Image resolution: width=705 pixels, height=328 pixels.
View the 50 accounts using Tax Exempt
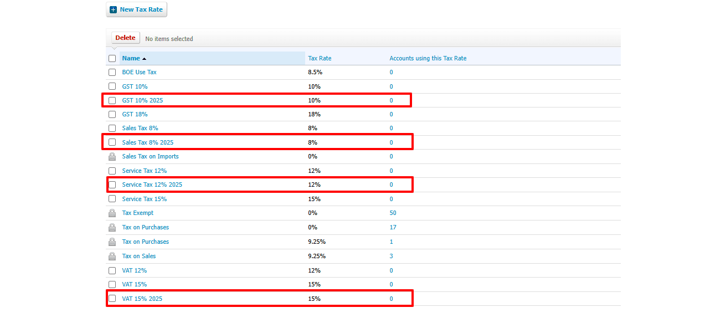(x=393, y=213)
